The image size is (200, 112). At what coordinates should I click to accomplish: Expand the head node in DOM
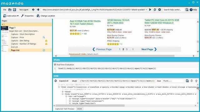point(62,91)
